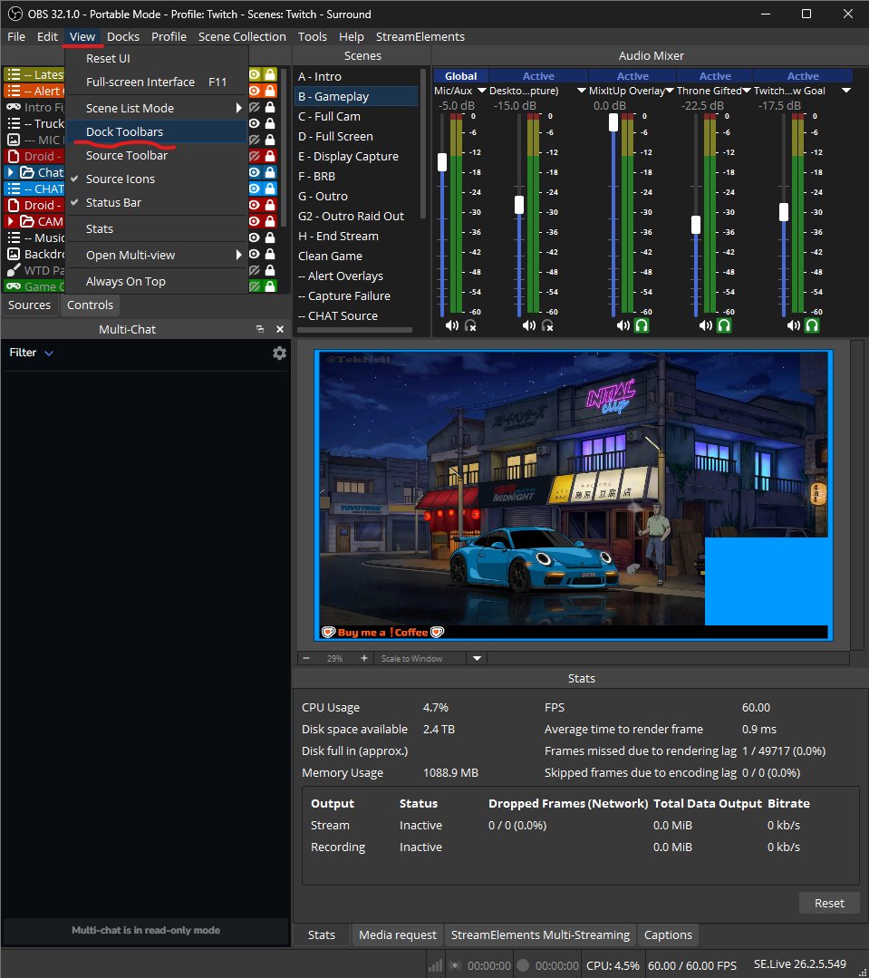Float the Multi-Chat dock window
The width and height of the screenshot is (869, 978).
pyautogui.click(x=260, y=329)
